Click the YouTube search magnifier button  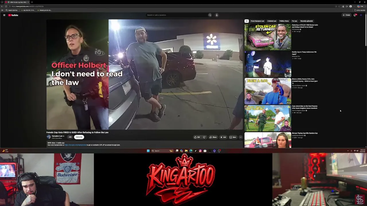click(x=210, y=15)
